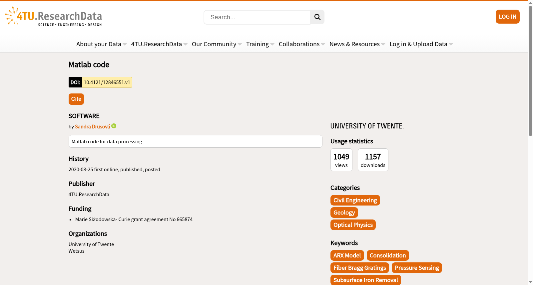The height and width of the screenshot is (285, 533).
Task: Click the funding entry 'Marie Skłodowska- Curie grant agreement No 665874'
Action: click(134, 219)
